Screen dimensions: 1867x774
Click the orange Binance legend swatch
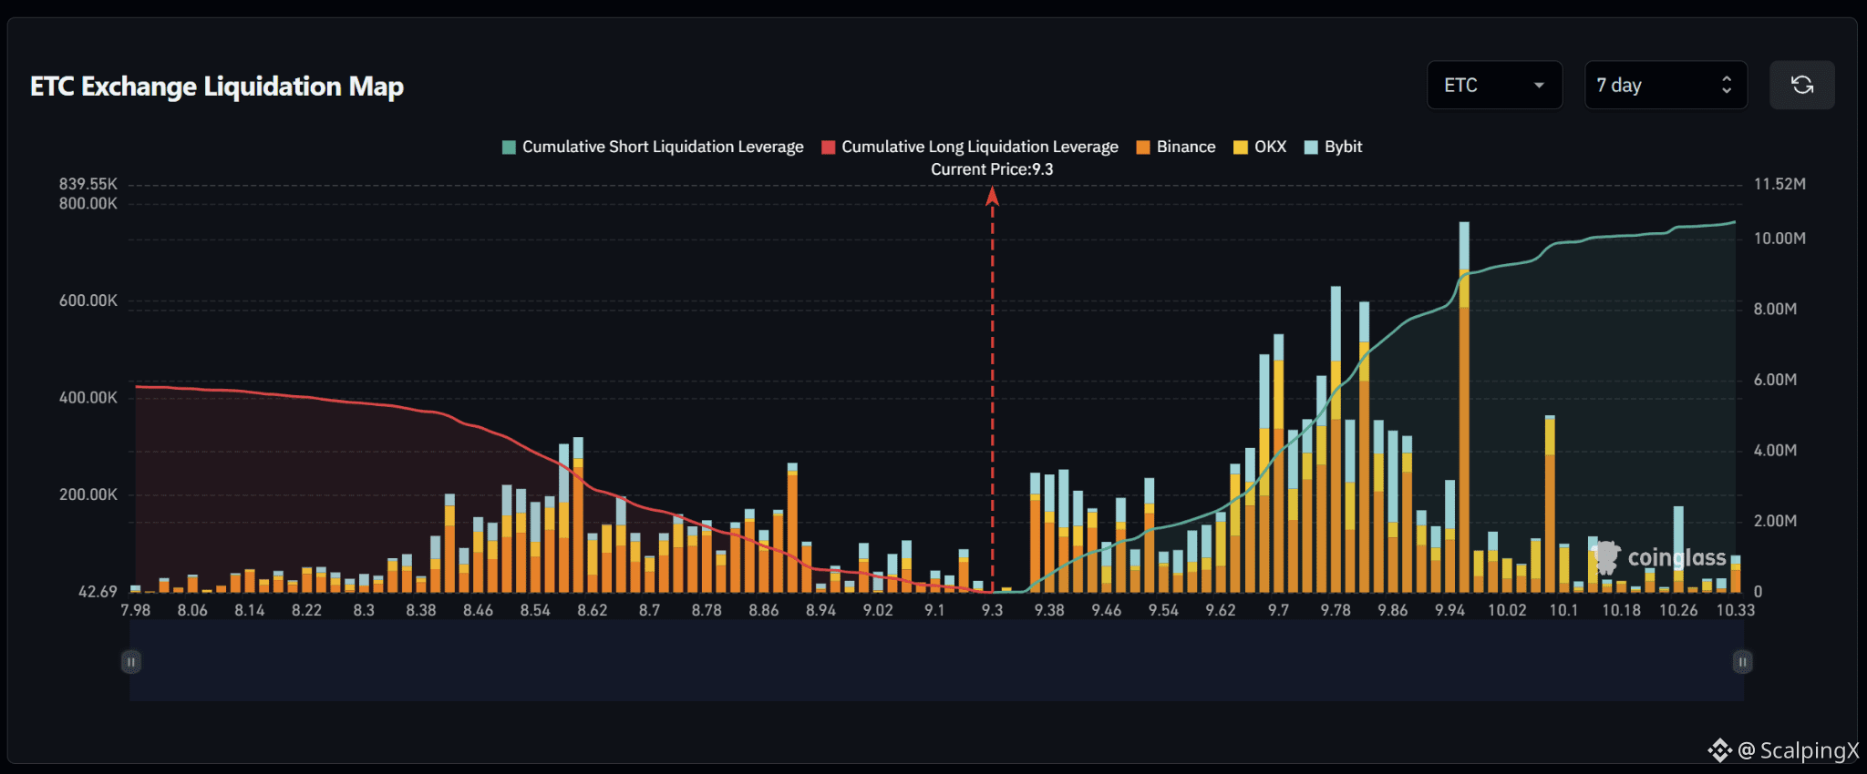click(x=1143, y=148)
